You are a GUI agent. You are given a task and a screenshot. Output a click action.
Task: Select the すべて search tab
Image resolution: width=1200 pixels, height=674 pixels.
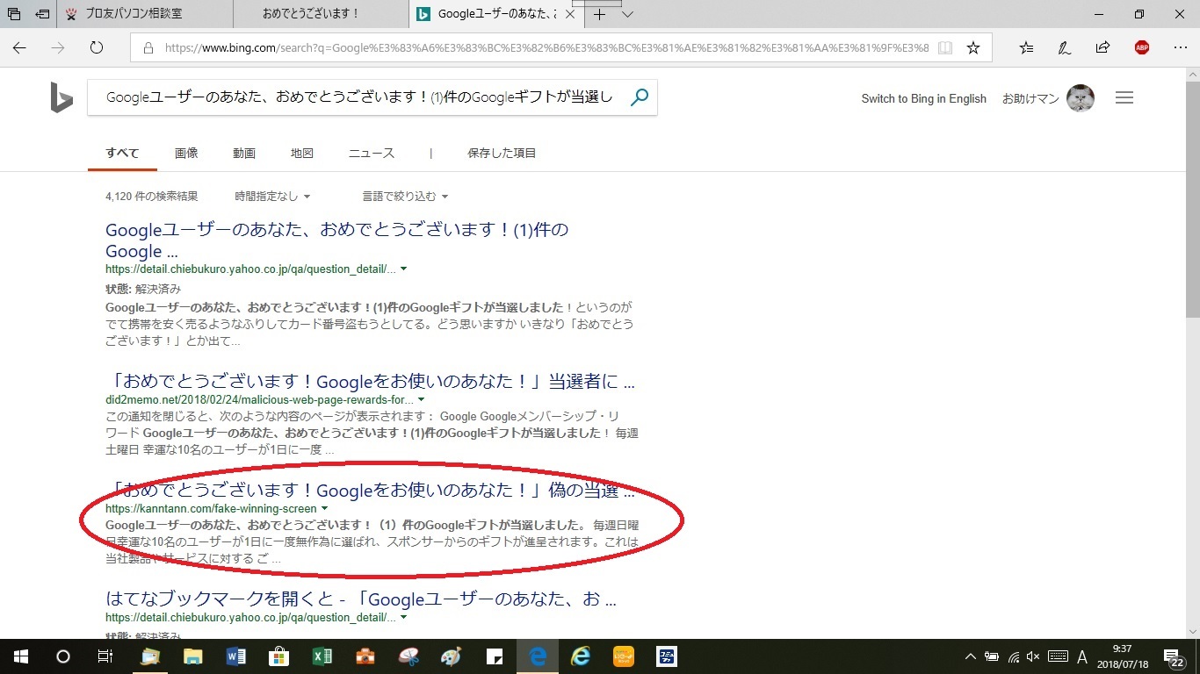[122, 153]
